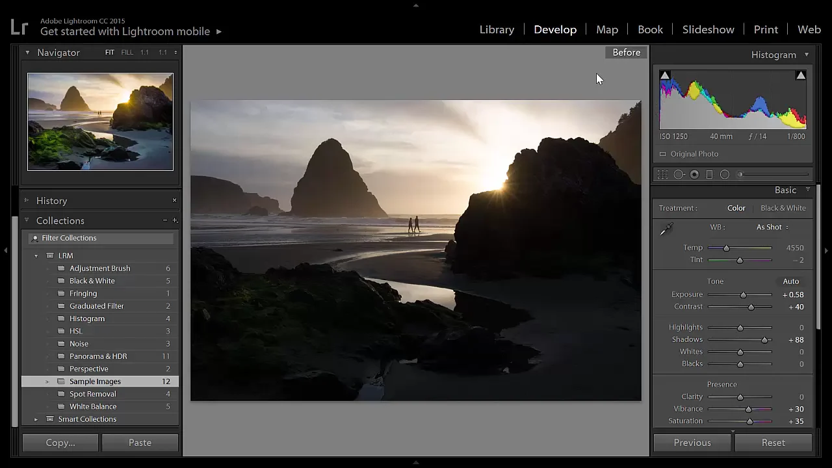Set Treatment to Color
832x468 pixels.
click(x=736, y=208)
